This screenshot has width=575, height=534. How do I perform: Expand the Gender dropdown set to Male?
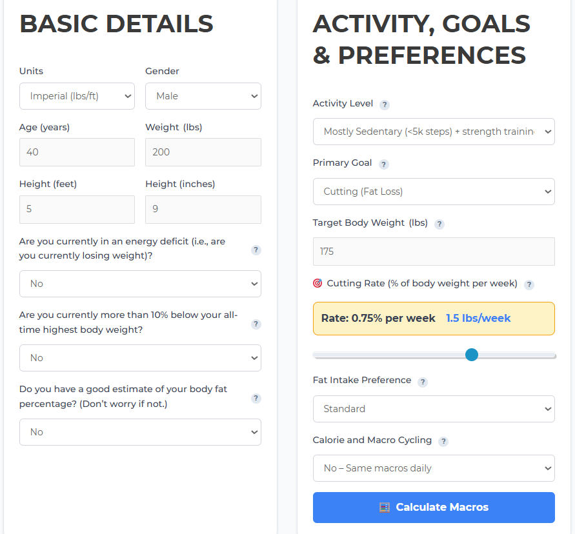click(x=203, y=96)
